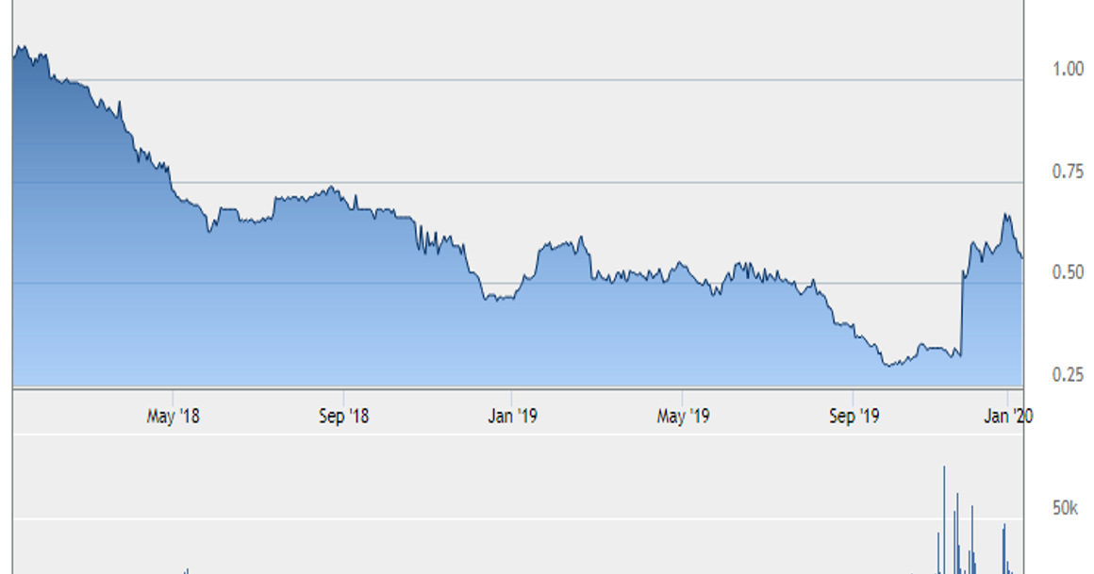Screen dimensions: 1094x574
Task: Click the small May '18 volume bar
Action: pyautogui.click(x=187, y=571)
